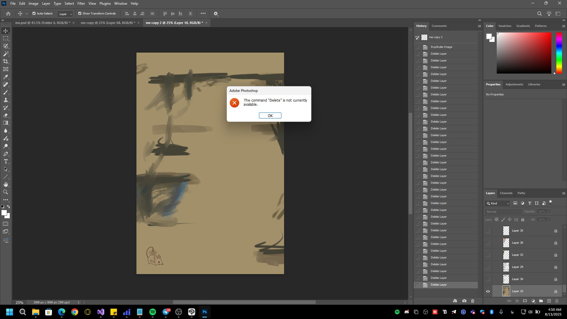Select the Gradient tool
Viewport: 567px width, 319px height.
pos(6,123)
